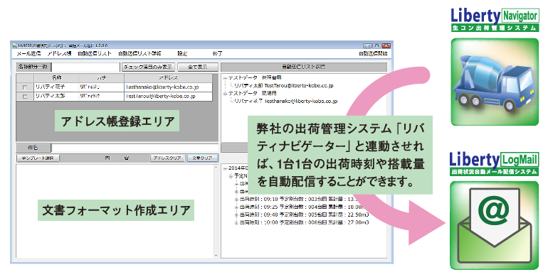548x277 pixels.
Task: Click the チェック項目のみ表示 button
Action: (148, 67)
